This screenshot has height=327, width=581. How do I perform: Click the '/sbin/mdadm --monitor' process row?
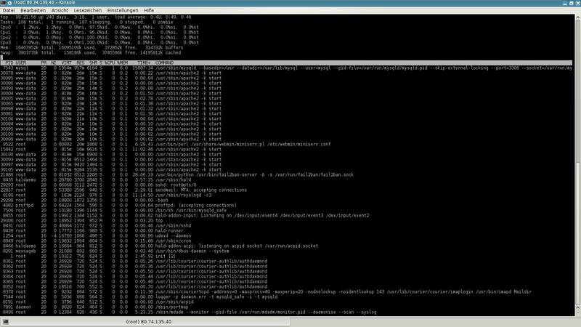point(189,312)
